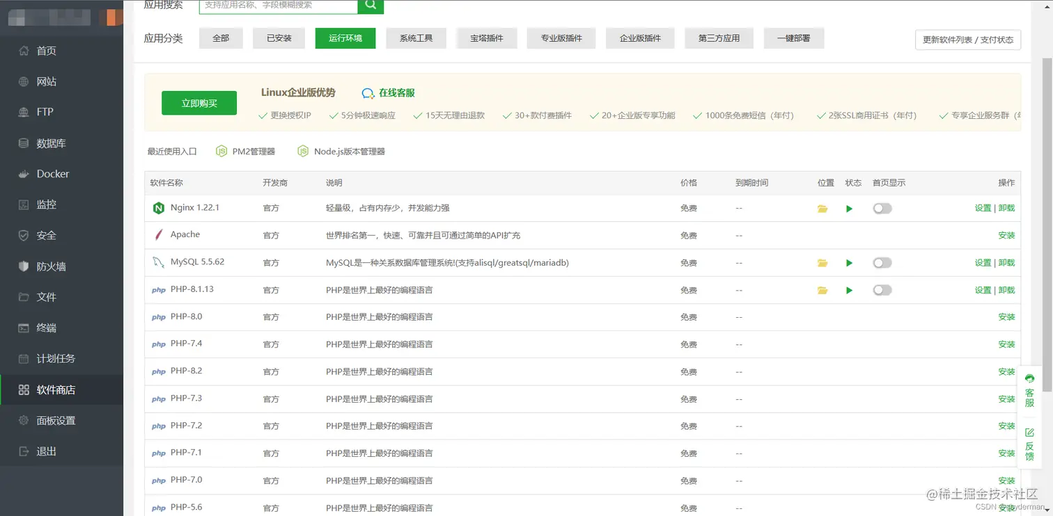Open MySQL 5.5.62 folder location icon
Screen dimensions: 1053x516
822,263
